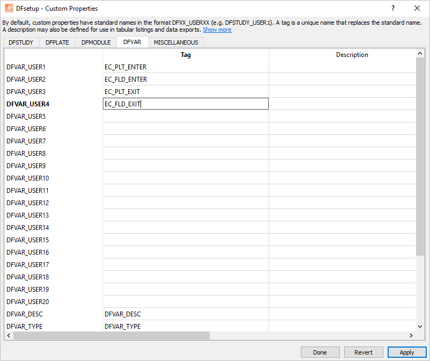
Task: Click the DFVAR_USER1 Description cell
Action: 342,67
